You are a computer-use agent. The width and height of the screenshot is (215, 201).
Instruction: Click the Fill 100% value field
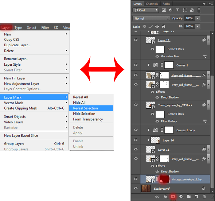tap(190, 26)
